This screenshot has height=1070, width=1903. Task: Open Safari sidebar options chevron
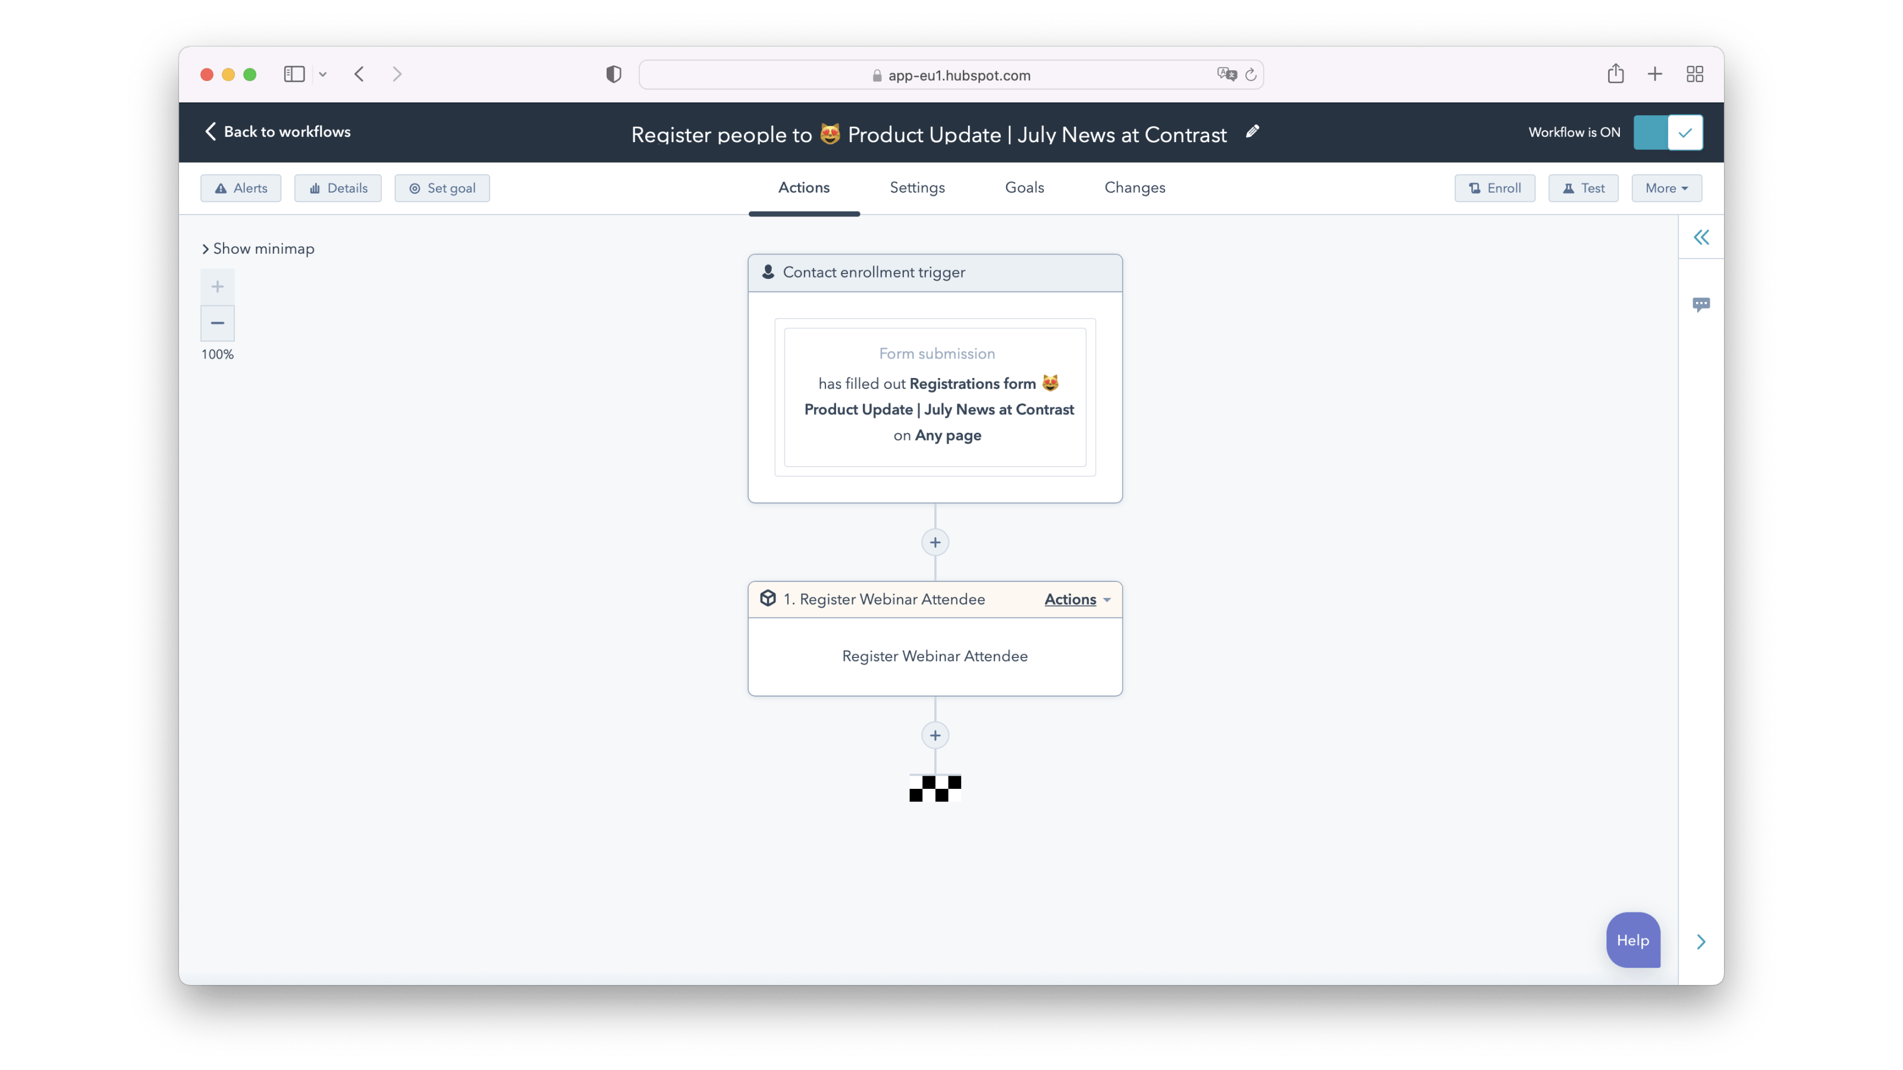[x=323, y=74]
